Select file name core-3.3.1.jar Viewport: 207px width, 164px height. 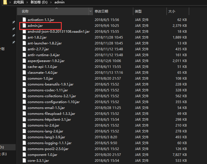[38, 161]
